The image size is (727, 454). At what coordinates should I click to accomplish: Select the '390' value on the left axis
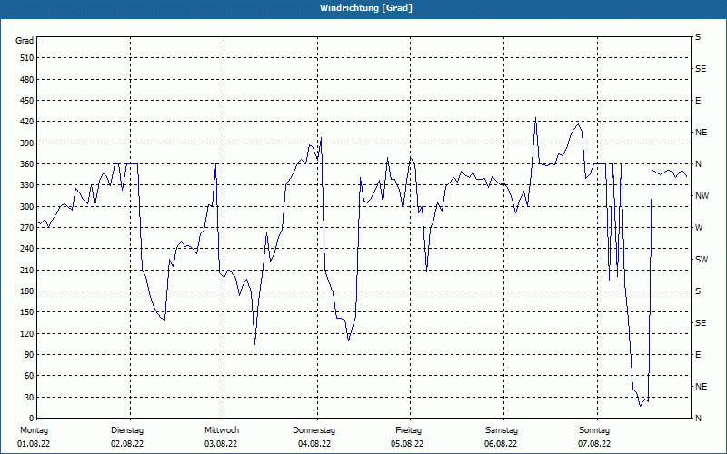(x=27, y=143)
